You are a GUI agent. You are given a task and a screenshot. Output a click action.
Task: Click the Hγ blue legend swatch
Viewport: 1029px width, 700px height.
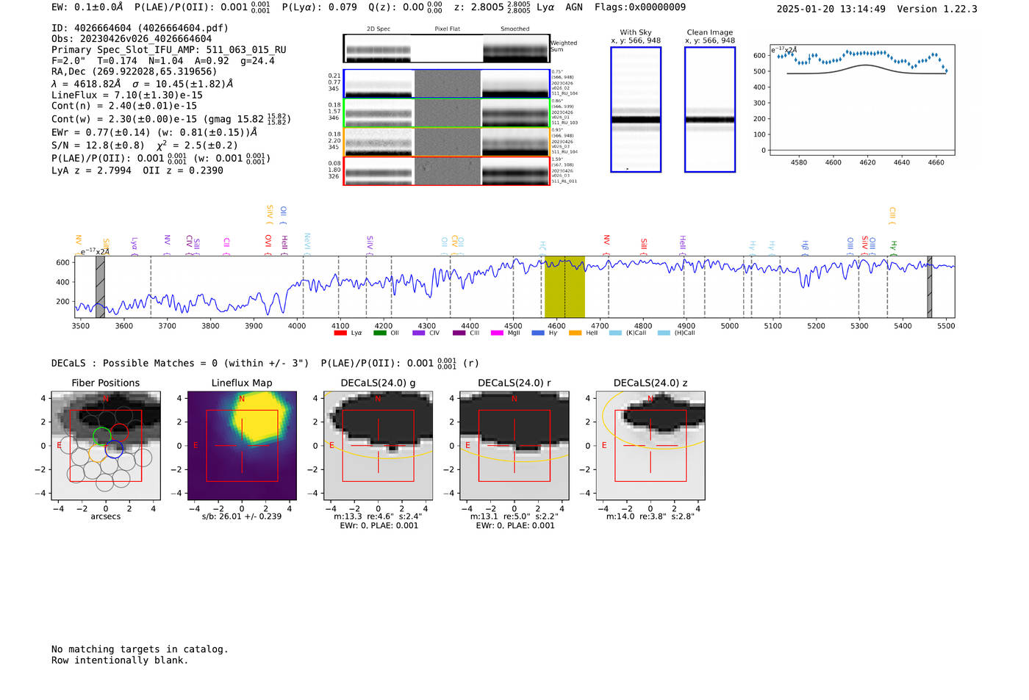coord(538,333)
